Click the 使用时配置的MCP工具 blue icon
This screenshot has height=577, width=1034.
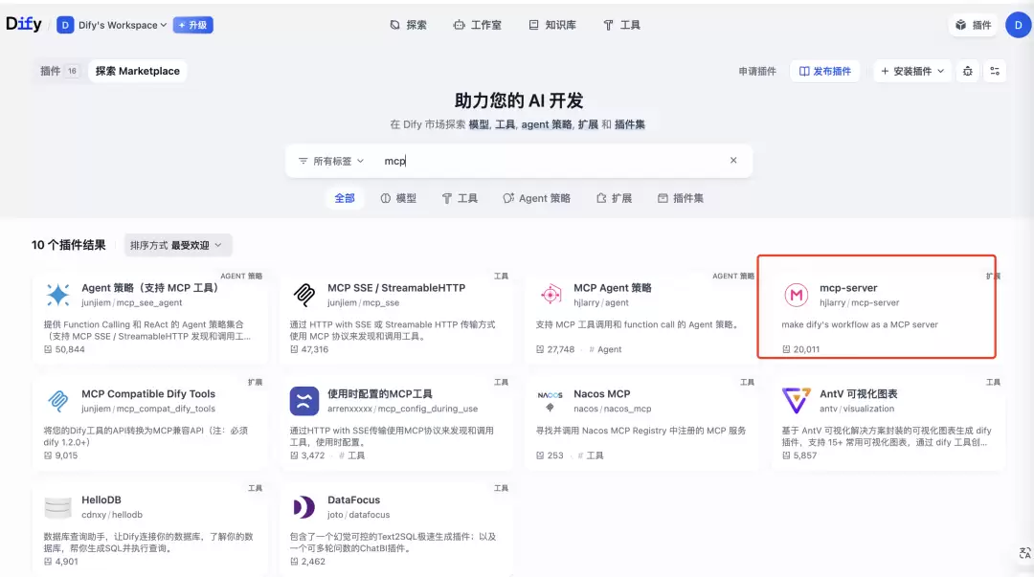pos(304,400)
